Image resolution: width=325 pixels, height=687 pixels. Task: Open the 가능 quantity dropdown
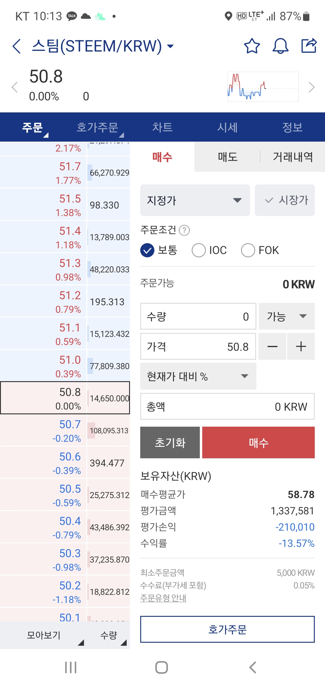[287, 316]
